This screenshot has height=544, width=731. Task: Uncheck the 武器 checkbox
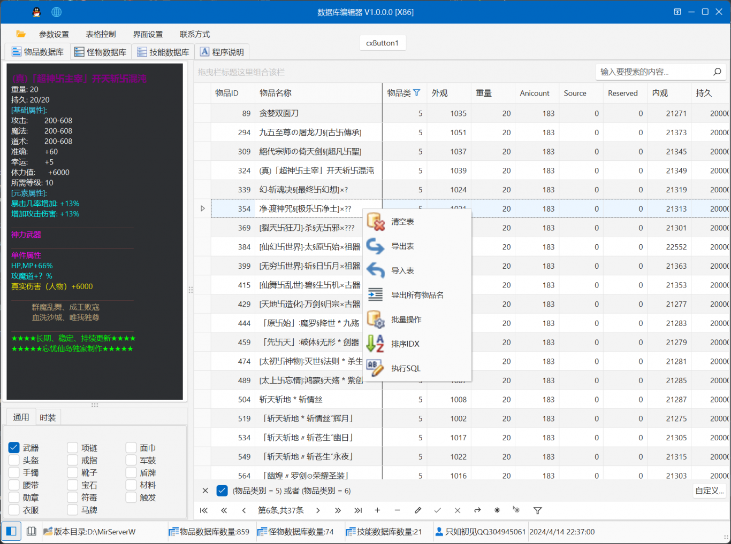click(x=14, y=448)
